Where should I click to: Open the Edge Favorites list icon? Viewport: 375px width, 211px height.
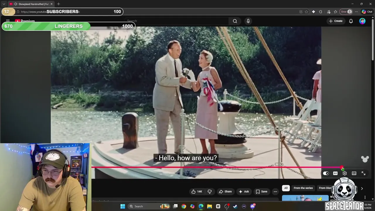click(x=335, y=12)
